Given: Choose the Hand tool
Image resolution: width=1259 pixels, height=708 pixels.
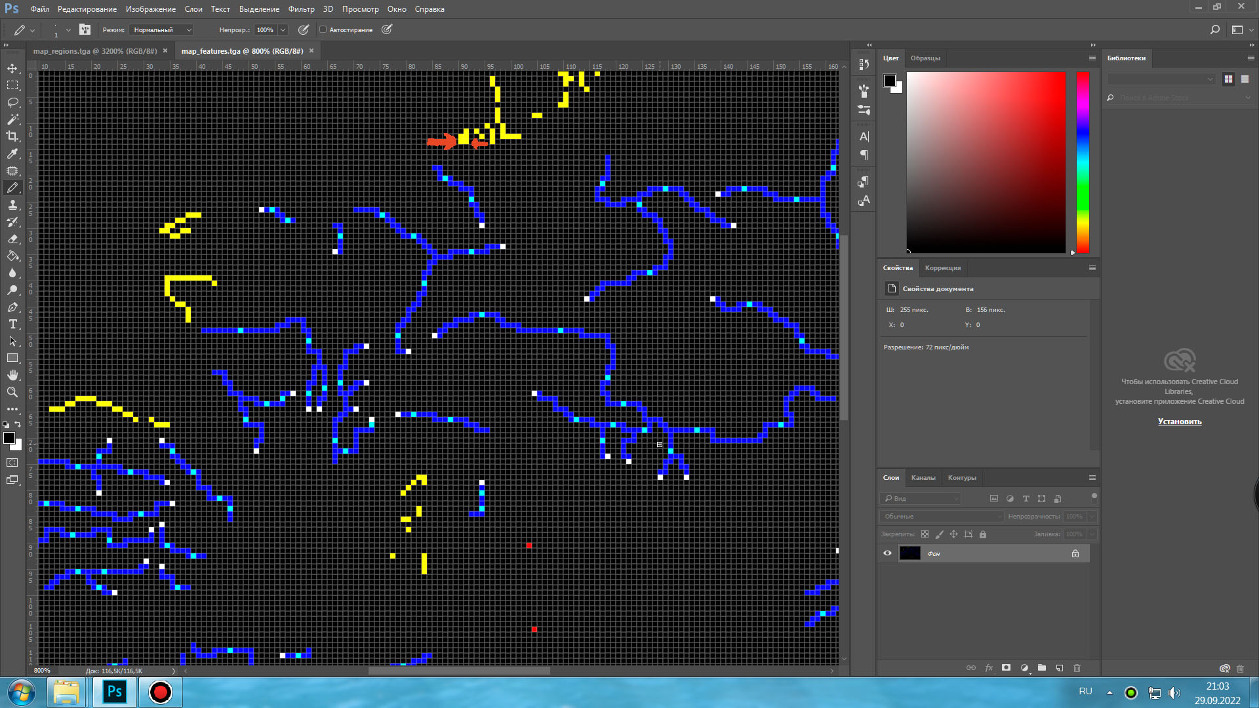Looking at the screenshot, I should [x=12, y=375].
